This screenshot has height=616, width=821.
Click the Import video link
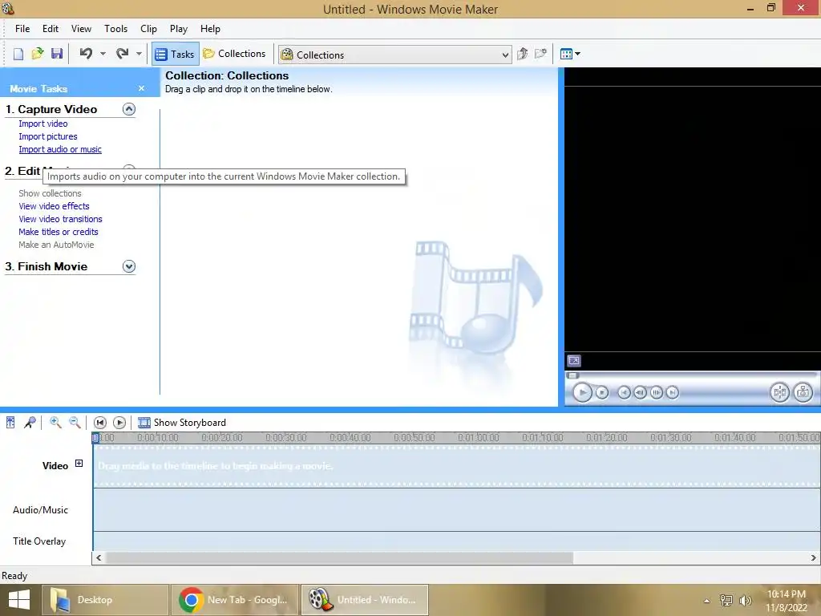coord(43,124)
